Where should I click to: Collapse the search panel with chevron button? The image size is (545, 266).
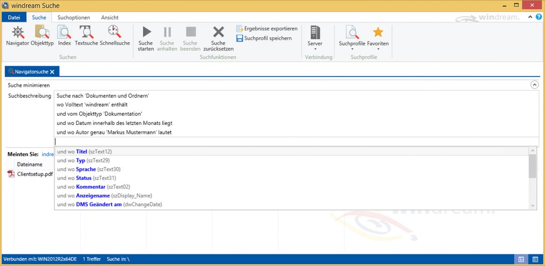pyautogui.click(x=534, y=85)
